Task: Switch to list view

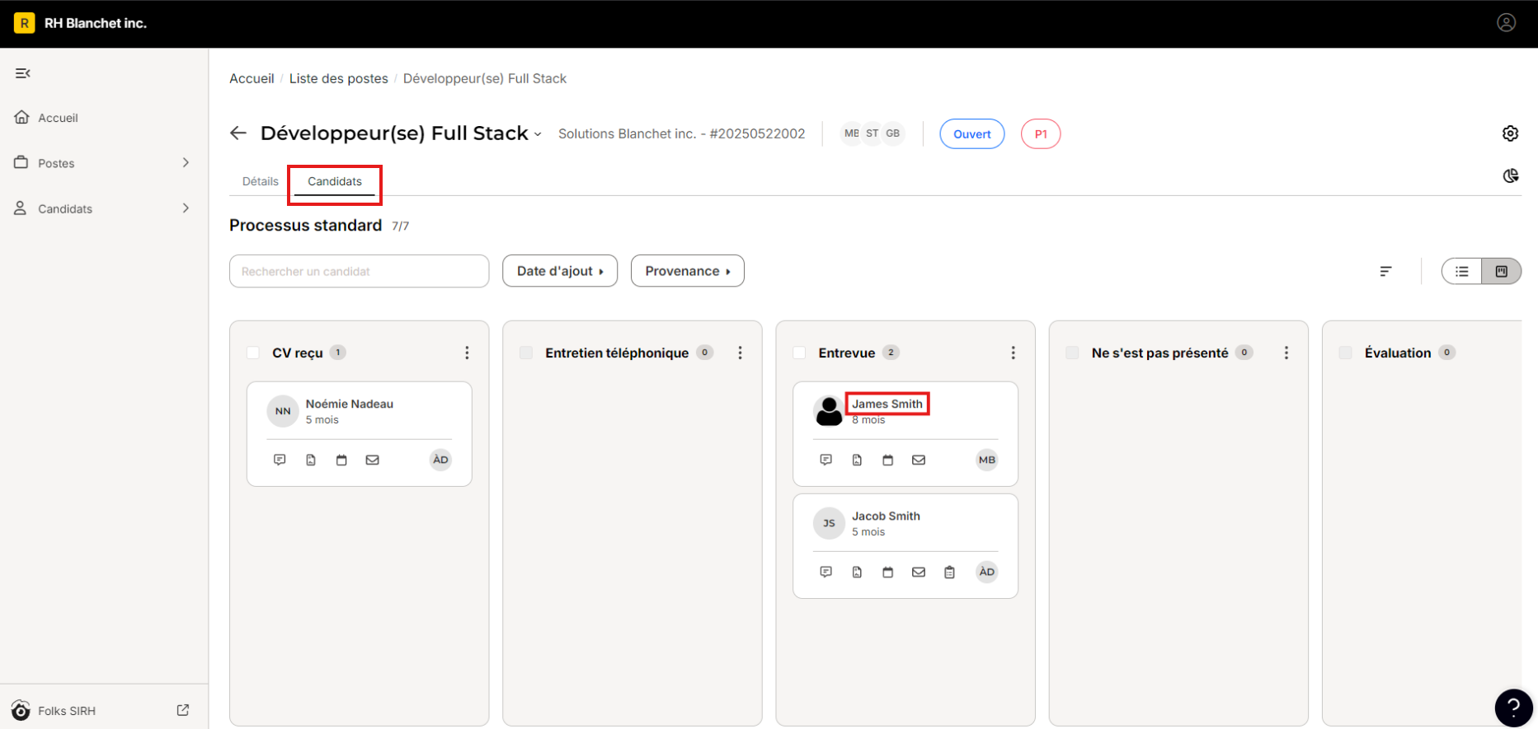Action: coord(1462,271)
